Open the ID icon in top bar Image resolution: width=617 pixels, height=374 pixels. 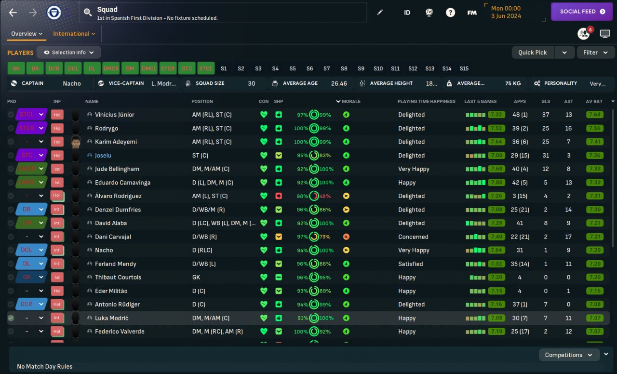[x=407, y=13]
